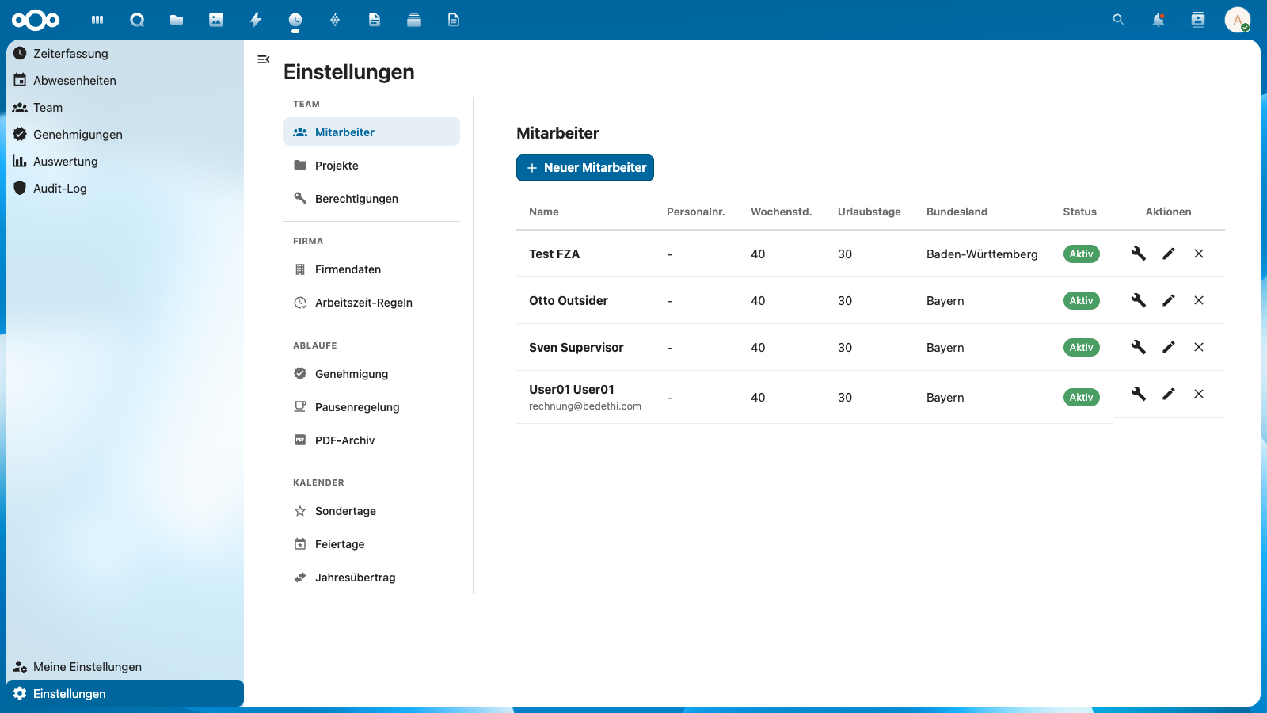Open notifications bell icon

click(1159, 20)
